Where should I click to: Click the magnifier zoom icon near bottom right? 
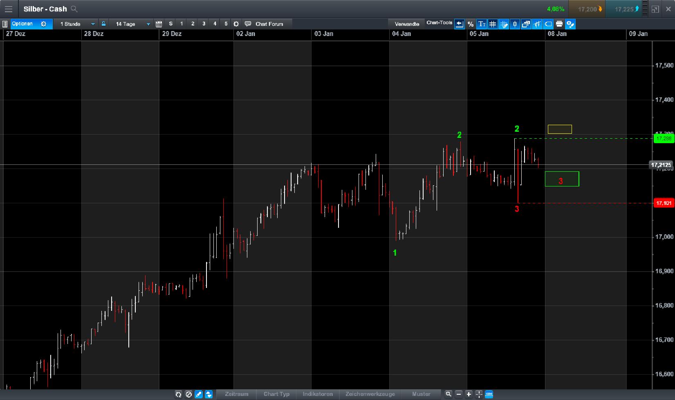449,394
